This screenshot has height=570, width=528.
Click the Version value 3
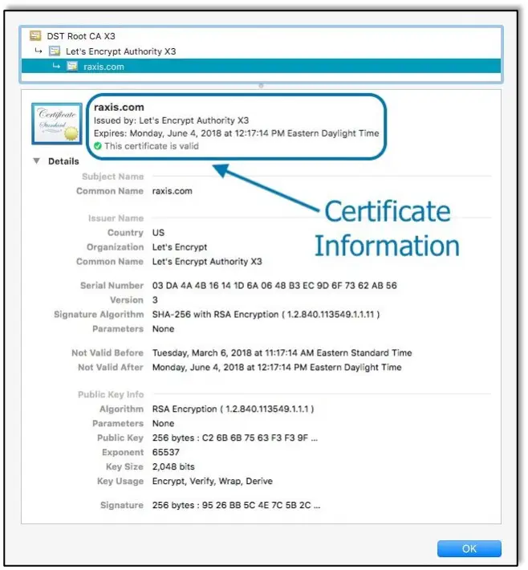(x=155, y=300)
